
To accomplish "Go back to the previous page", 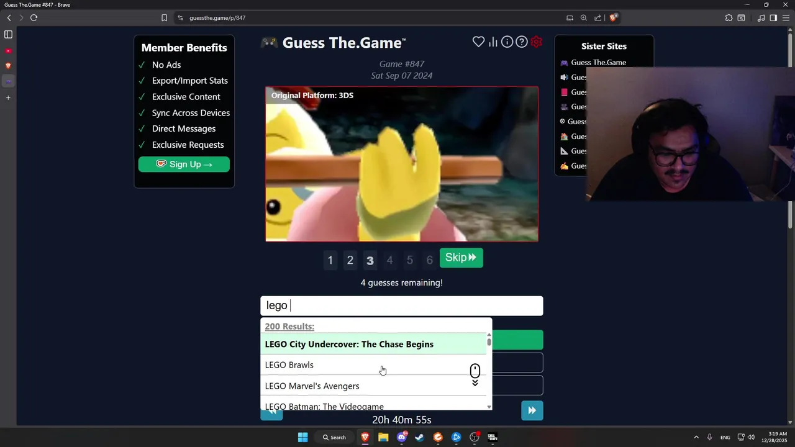I will [x=9, y=17].
